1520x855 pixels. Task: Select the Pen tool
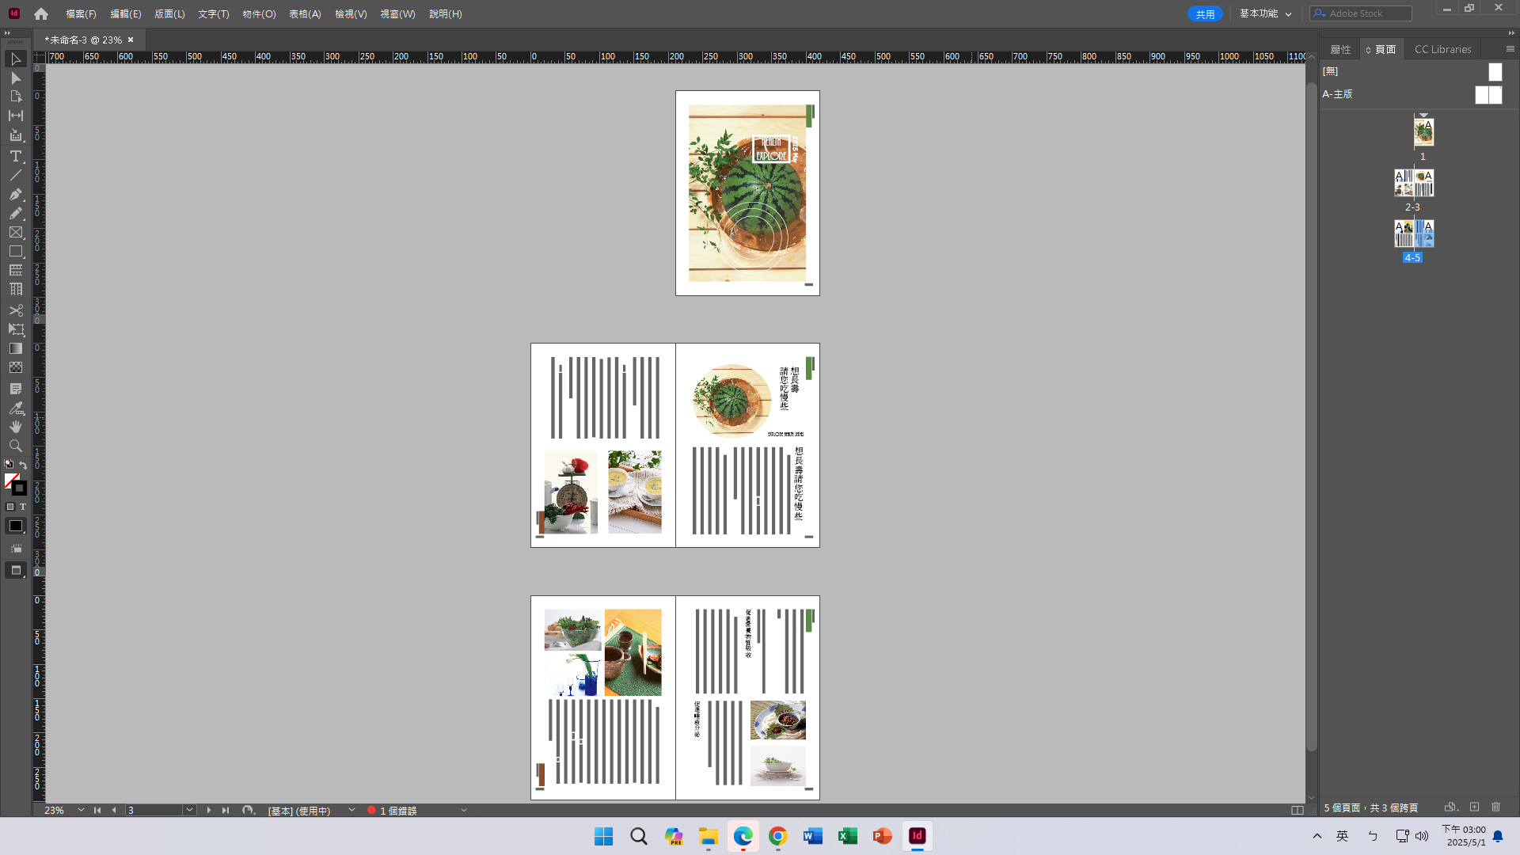point(16,194)
